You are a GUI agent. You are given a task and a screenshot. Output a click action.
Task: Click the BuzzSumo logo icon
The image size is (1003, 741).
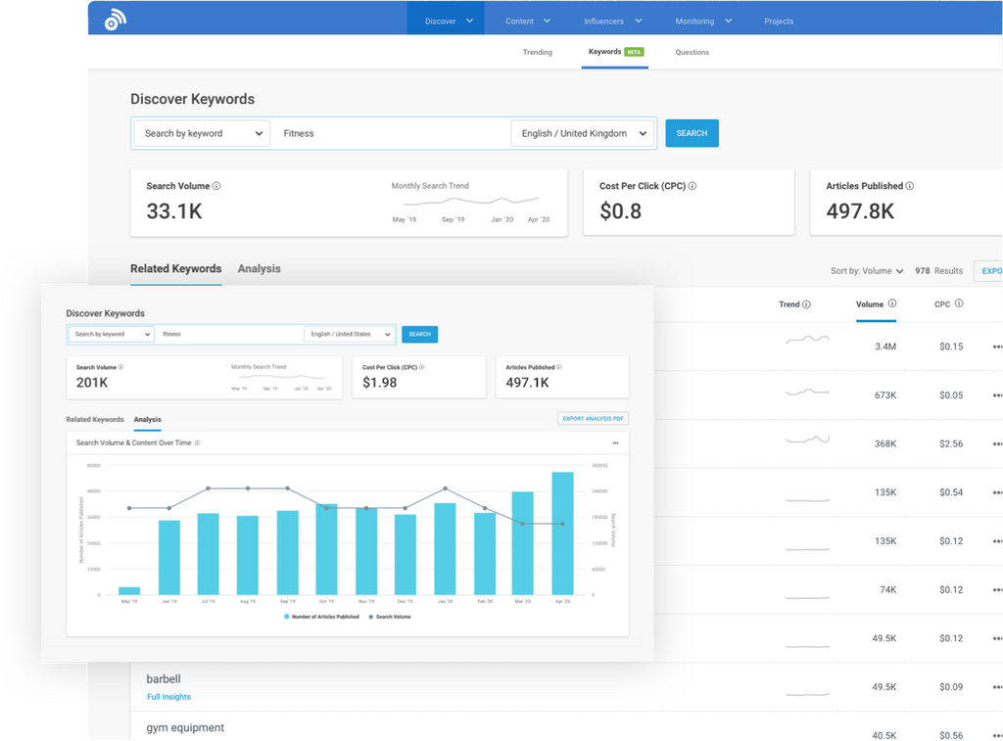point(116,19)
